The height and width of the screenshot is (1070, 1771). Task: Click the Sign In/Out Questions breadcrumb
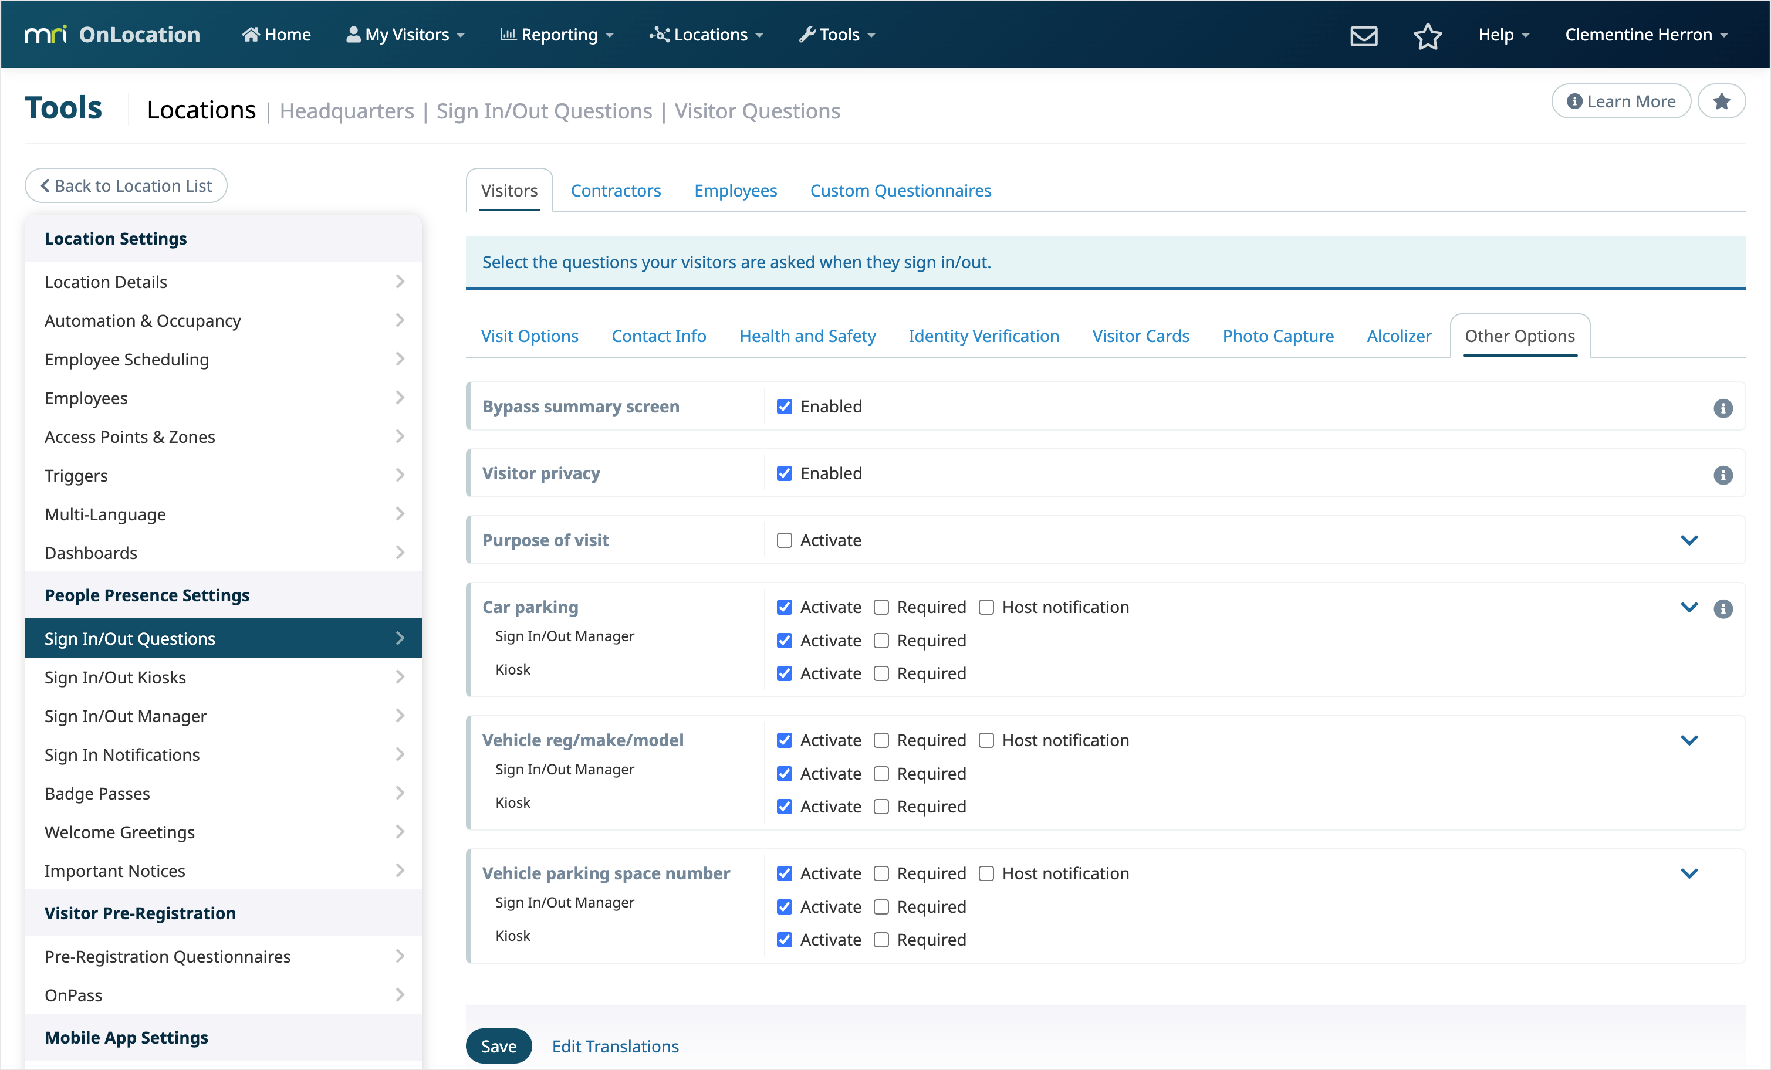pos(544,111)
